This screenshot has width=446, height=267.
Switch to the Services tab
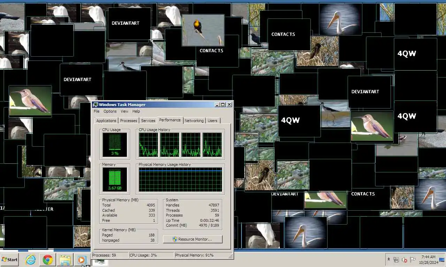(148, 121)
